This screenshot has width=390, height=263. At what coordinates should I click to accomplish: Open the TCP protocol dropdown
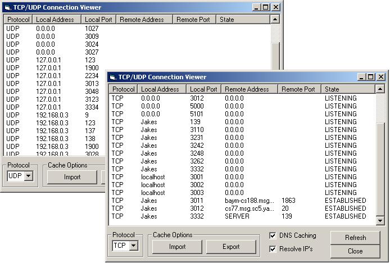coord(134,246)
